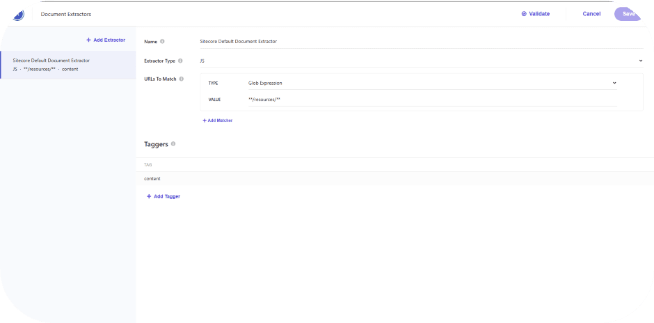
Task: Click the info icon beside Extractor Type
Action: tap(181, 61)
